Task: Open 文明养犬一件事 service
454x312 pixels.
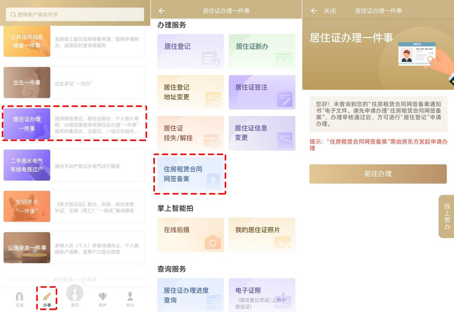Action: pos(74,207)
